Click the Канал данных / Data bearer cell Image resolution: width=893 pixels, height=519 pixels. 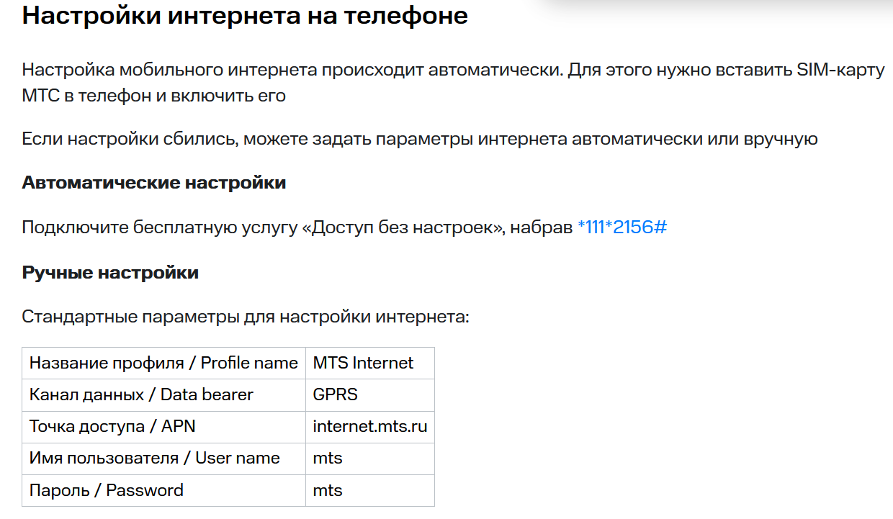164,395
